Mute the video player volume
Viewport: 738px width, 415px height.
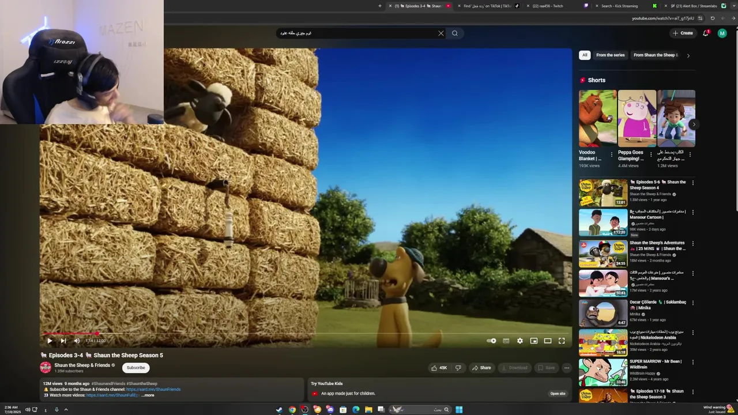[77, 341]
